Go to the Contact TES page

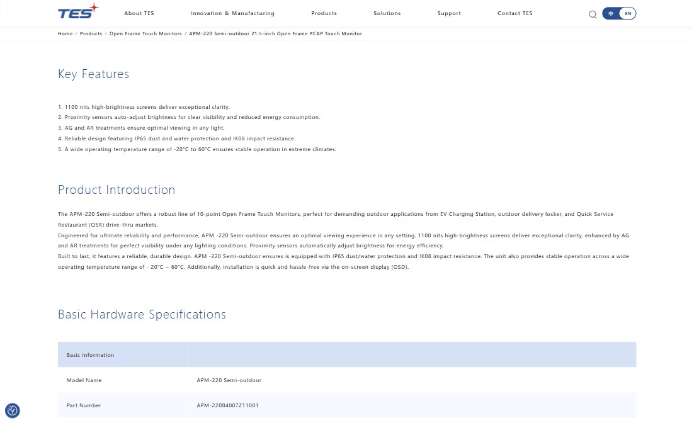(515, 13)
